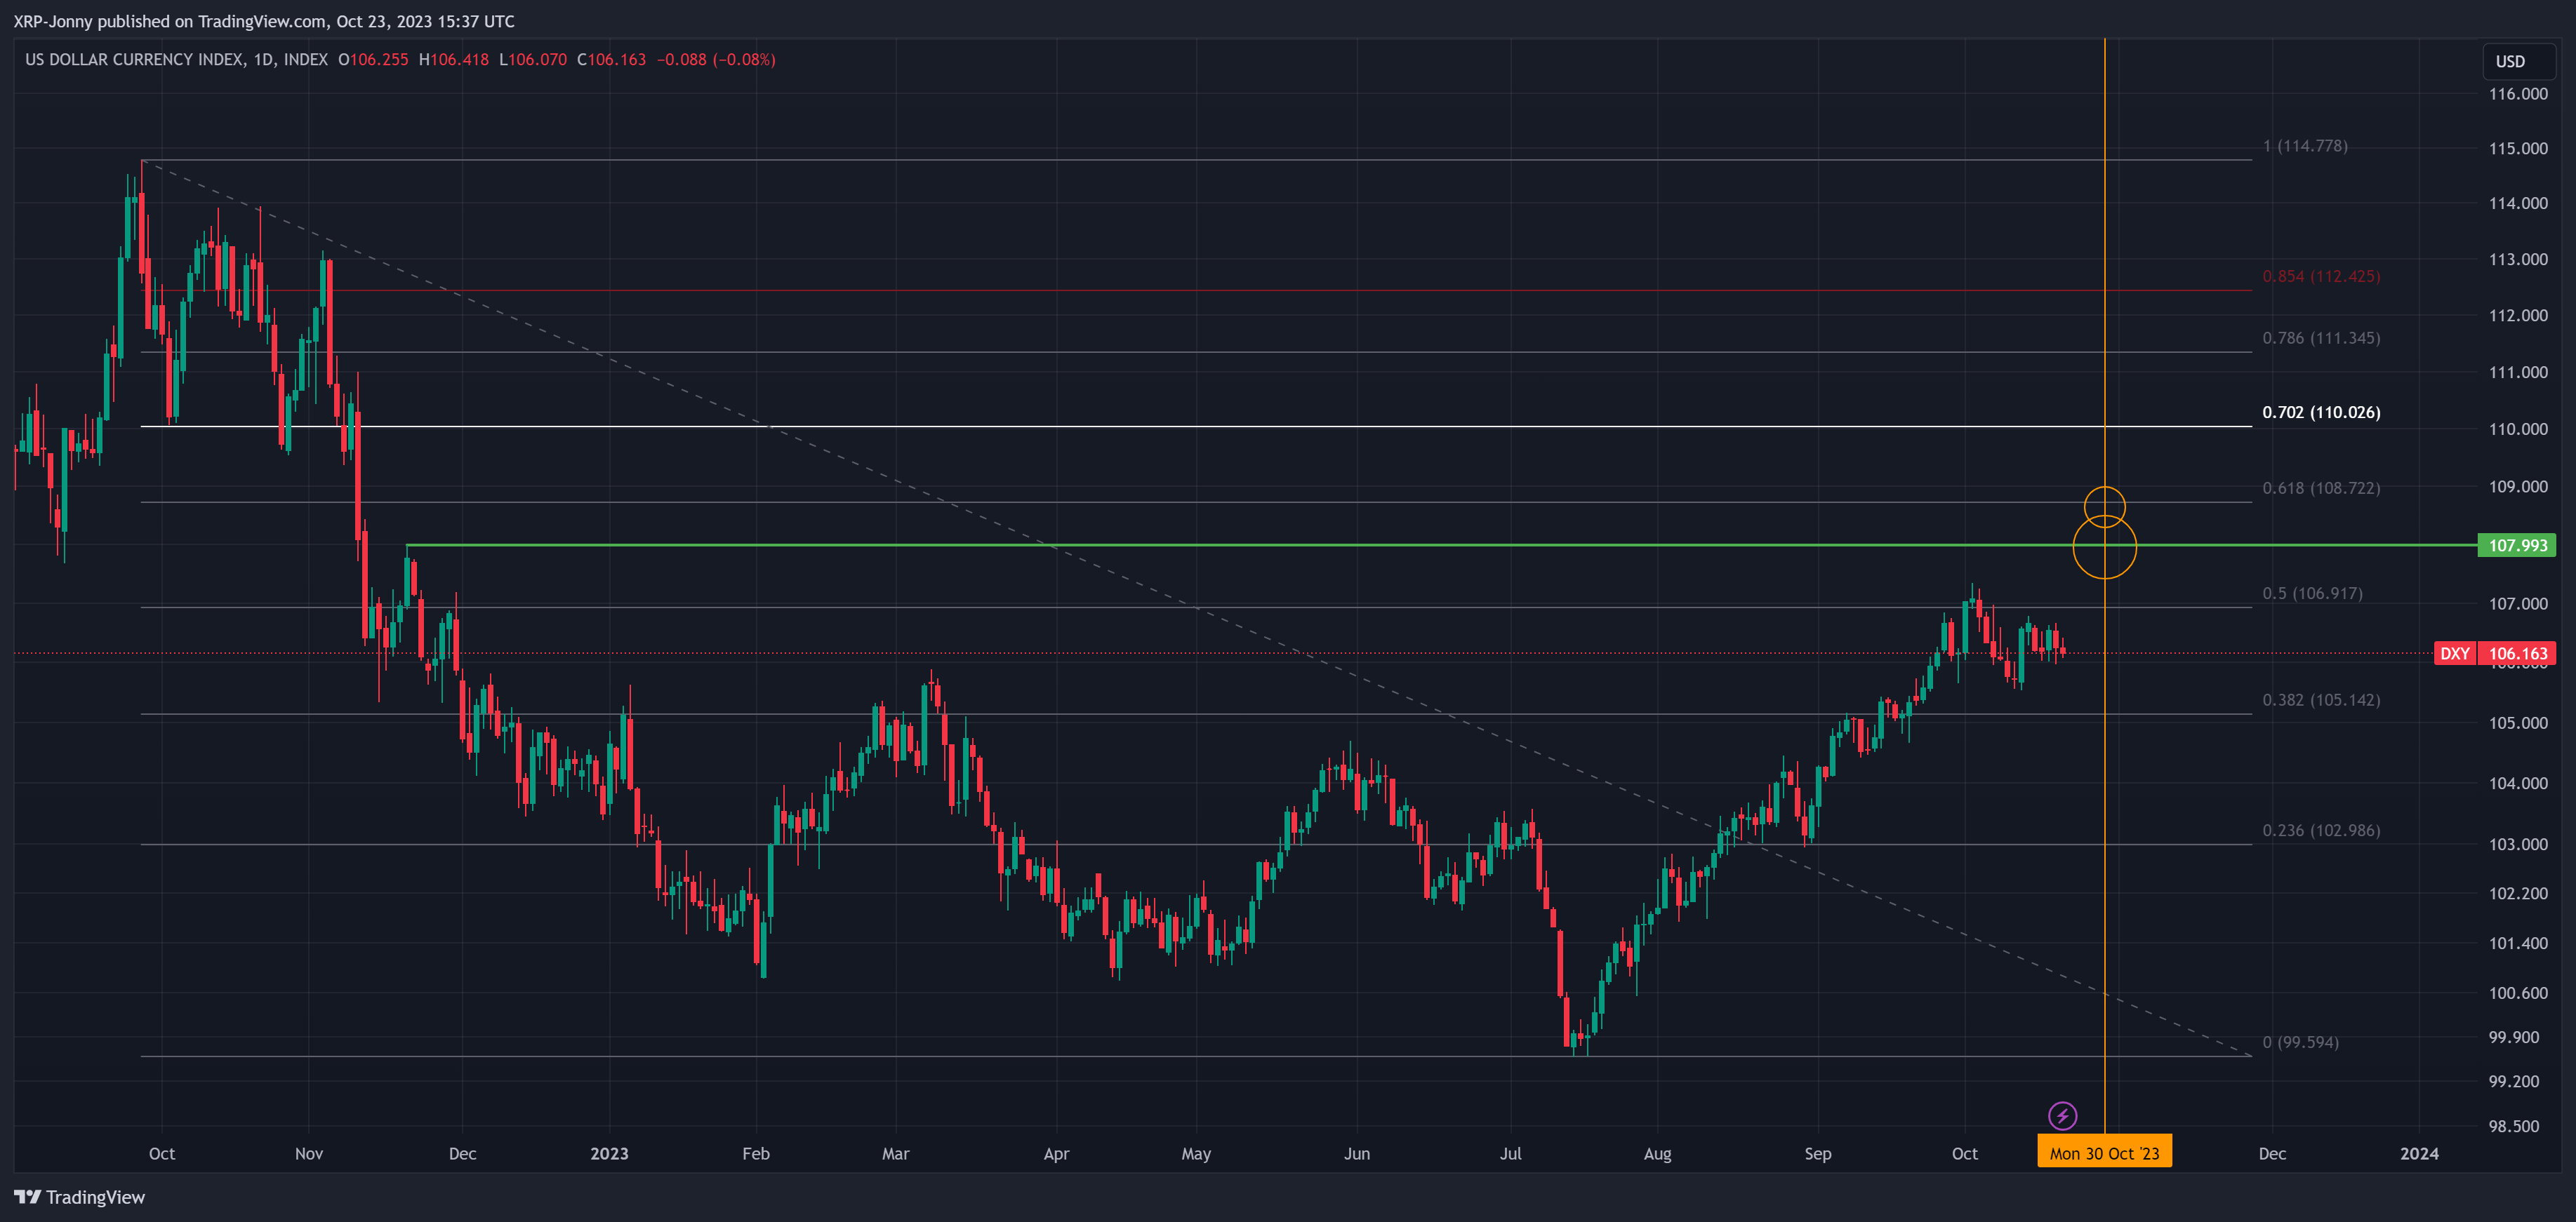Screen dimensions: 2576x1222
Task: Click the 1 (114.778) Fibonacci label
Action: [x=2305, y=146]
